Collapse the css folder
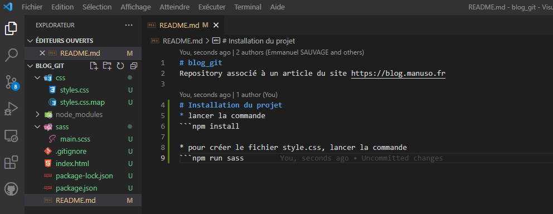 38,78
